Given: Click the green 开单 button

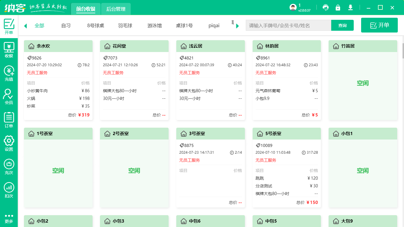Looking at the screenshot, I should 379,25.
